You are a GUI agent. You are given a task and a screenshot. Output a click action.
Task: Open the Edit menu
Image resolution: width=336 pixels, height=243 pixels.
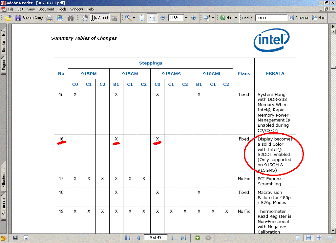click(x=20, y=9)
